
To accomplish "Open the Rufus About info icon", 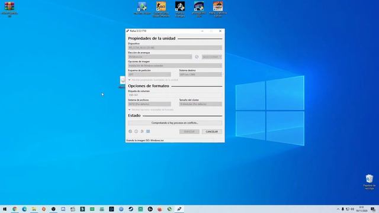I will click(x=136, y=131).
